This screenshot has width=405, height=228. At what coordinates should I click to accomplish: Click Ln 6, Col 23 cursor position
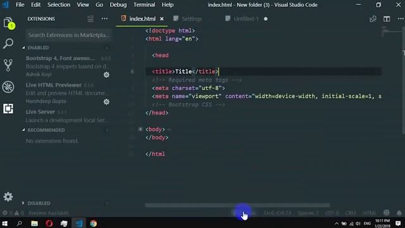tap(277, 213)
